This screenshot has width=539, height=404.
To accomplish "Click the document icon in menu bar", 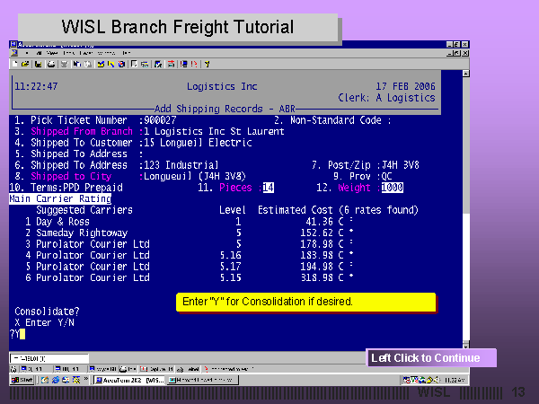I will [x=14, y=53].
